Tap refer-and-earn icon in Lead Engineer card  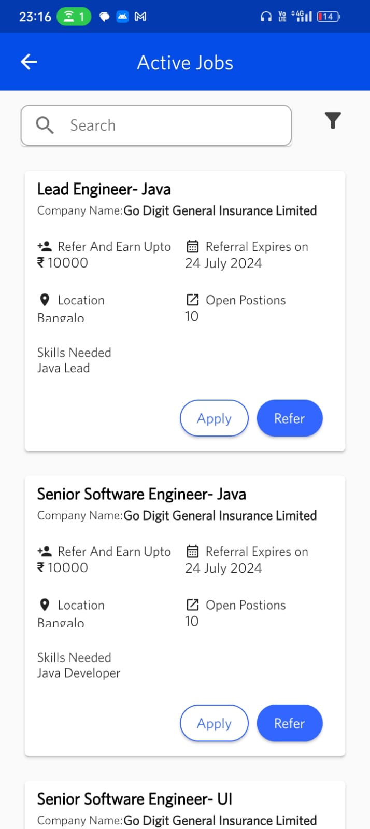pyautogui.click(x=45, y=246)
